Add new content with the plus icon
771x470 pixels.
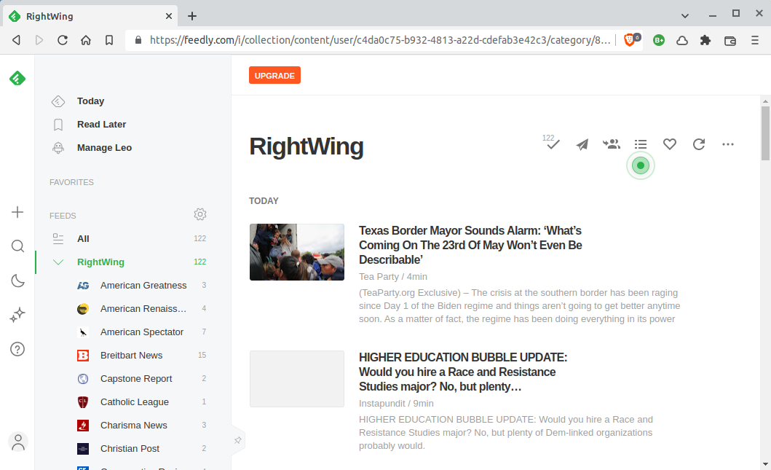click(17, 212)
